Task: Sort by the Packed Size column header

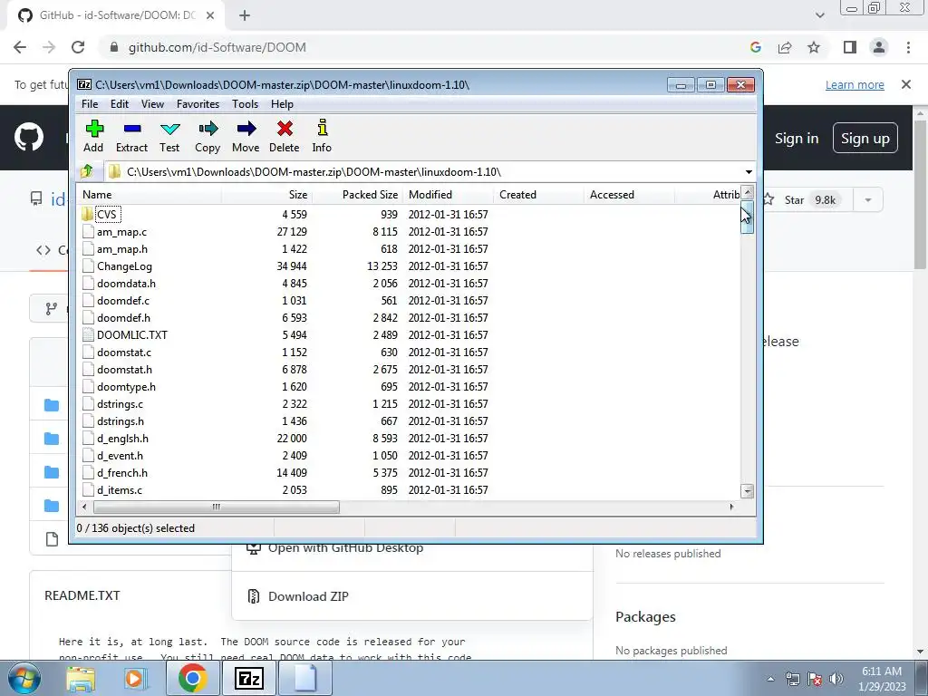Action: [x=357, y=195]
